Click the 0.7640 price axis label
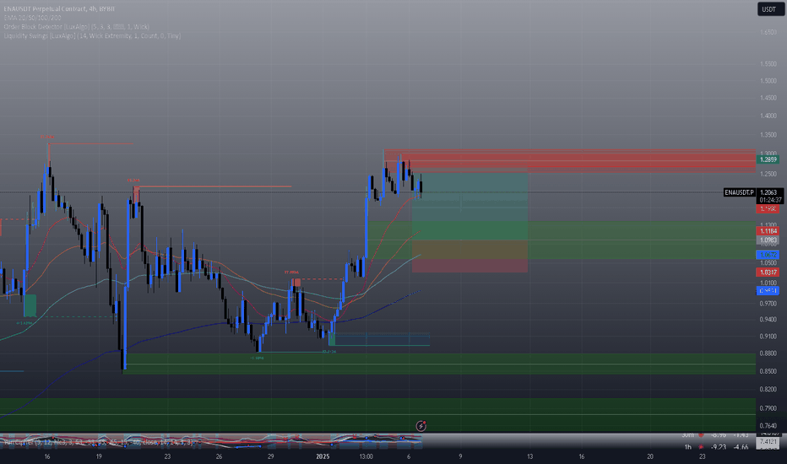The height and width of the screenshot is (464, 787). tap(768, 426)
